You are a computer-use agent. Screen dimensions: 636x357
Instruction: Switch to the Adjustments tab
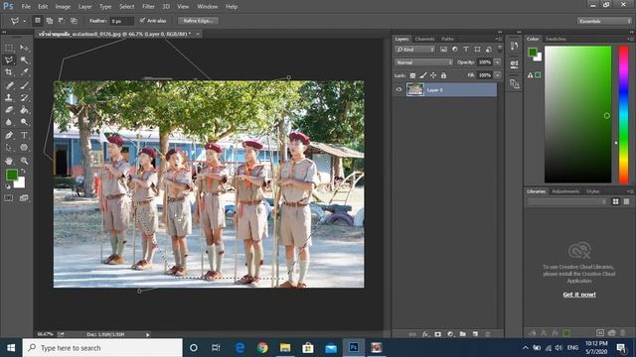click(565, 191)
